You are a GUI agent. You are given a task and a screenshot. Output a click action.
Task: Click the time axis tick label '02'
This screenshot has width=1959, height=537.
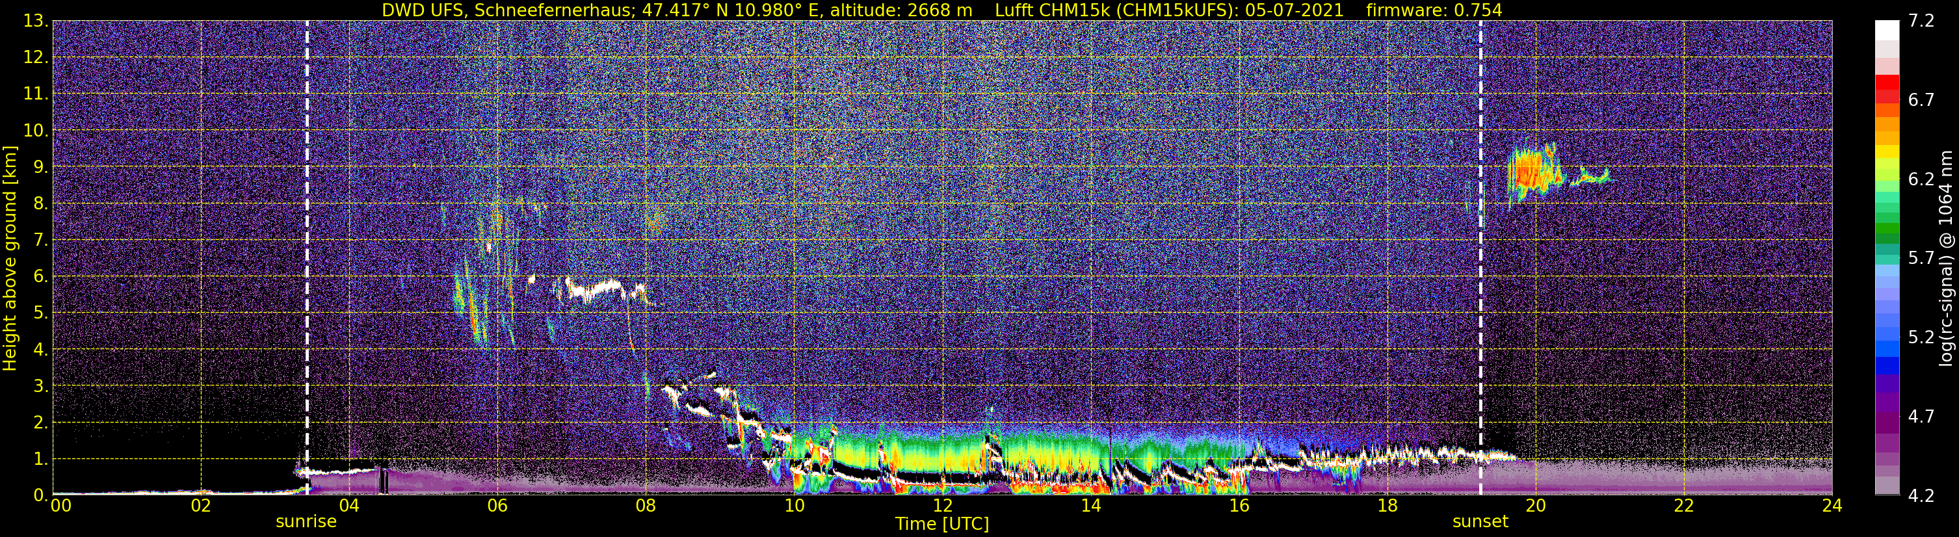click(x=201, y=506)
